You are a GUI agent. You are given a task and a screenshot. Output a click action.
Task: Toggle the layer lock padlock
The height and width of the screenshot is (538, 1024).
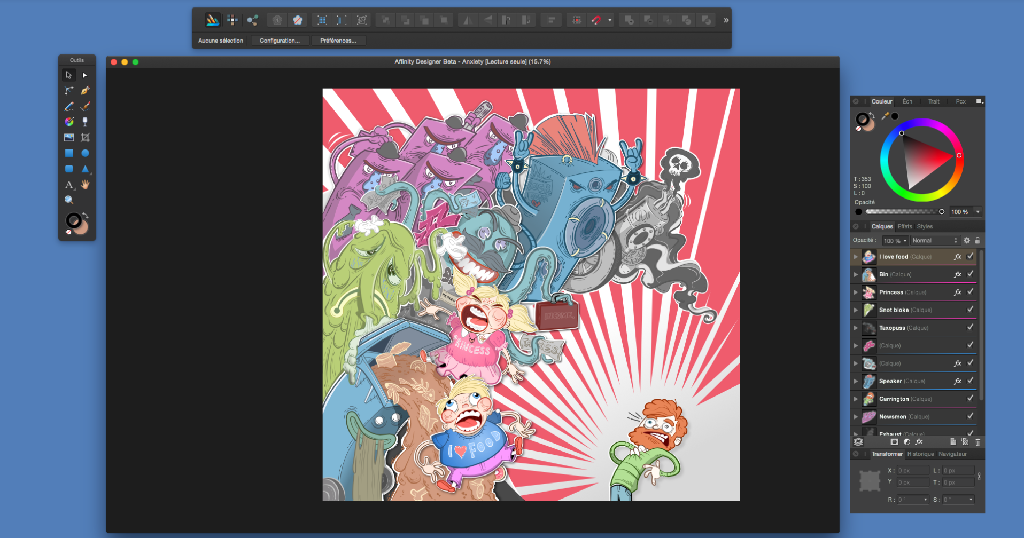point(978,241)
